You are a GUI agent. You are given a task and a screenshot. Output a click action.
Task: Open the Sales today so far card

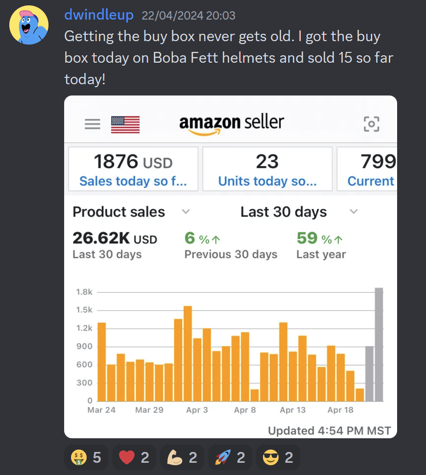click(133, 169)
